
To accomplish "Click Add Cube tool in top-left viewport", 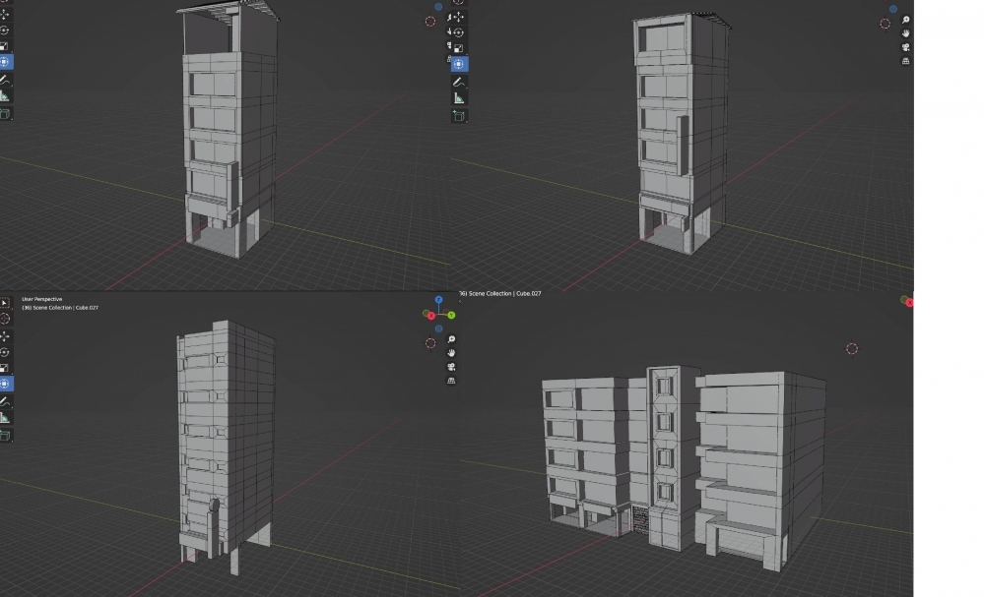I will click(x=5, y=114).
